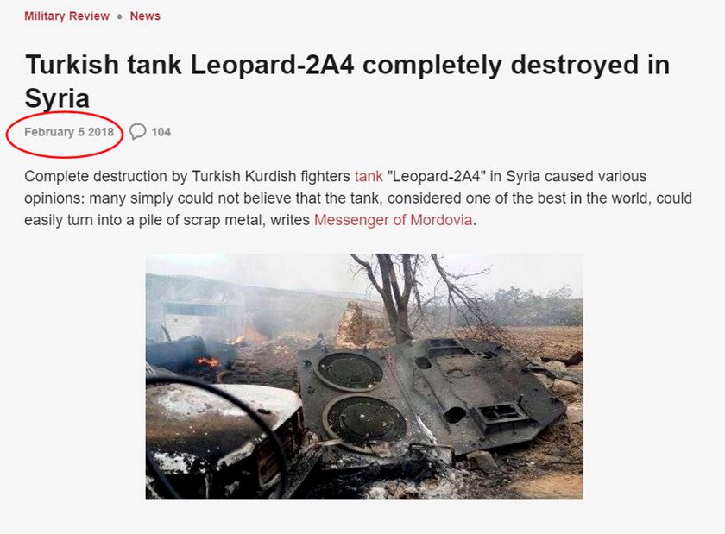Click the small flames in photo
The height and width of the screenshot is (534, 725).
click(x=207, y=361)
